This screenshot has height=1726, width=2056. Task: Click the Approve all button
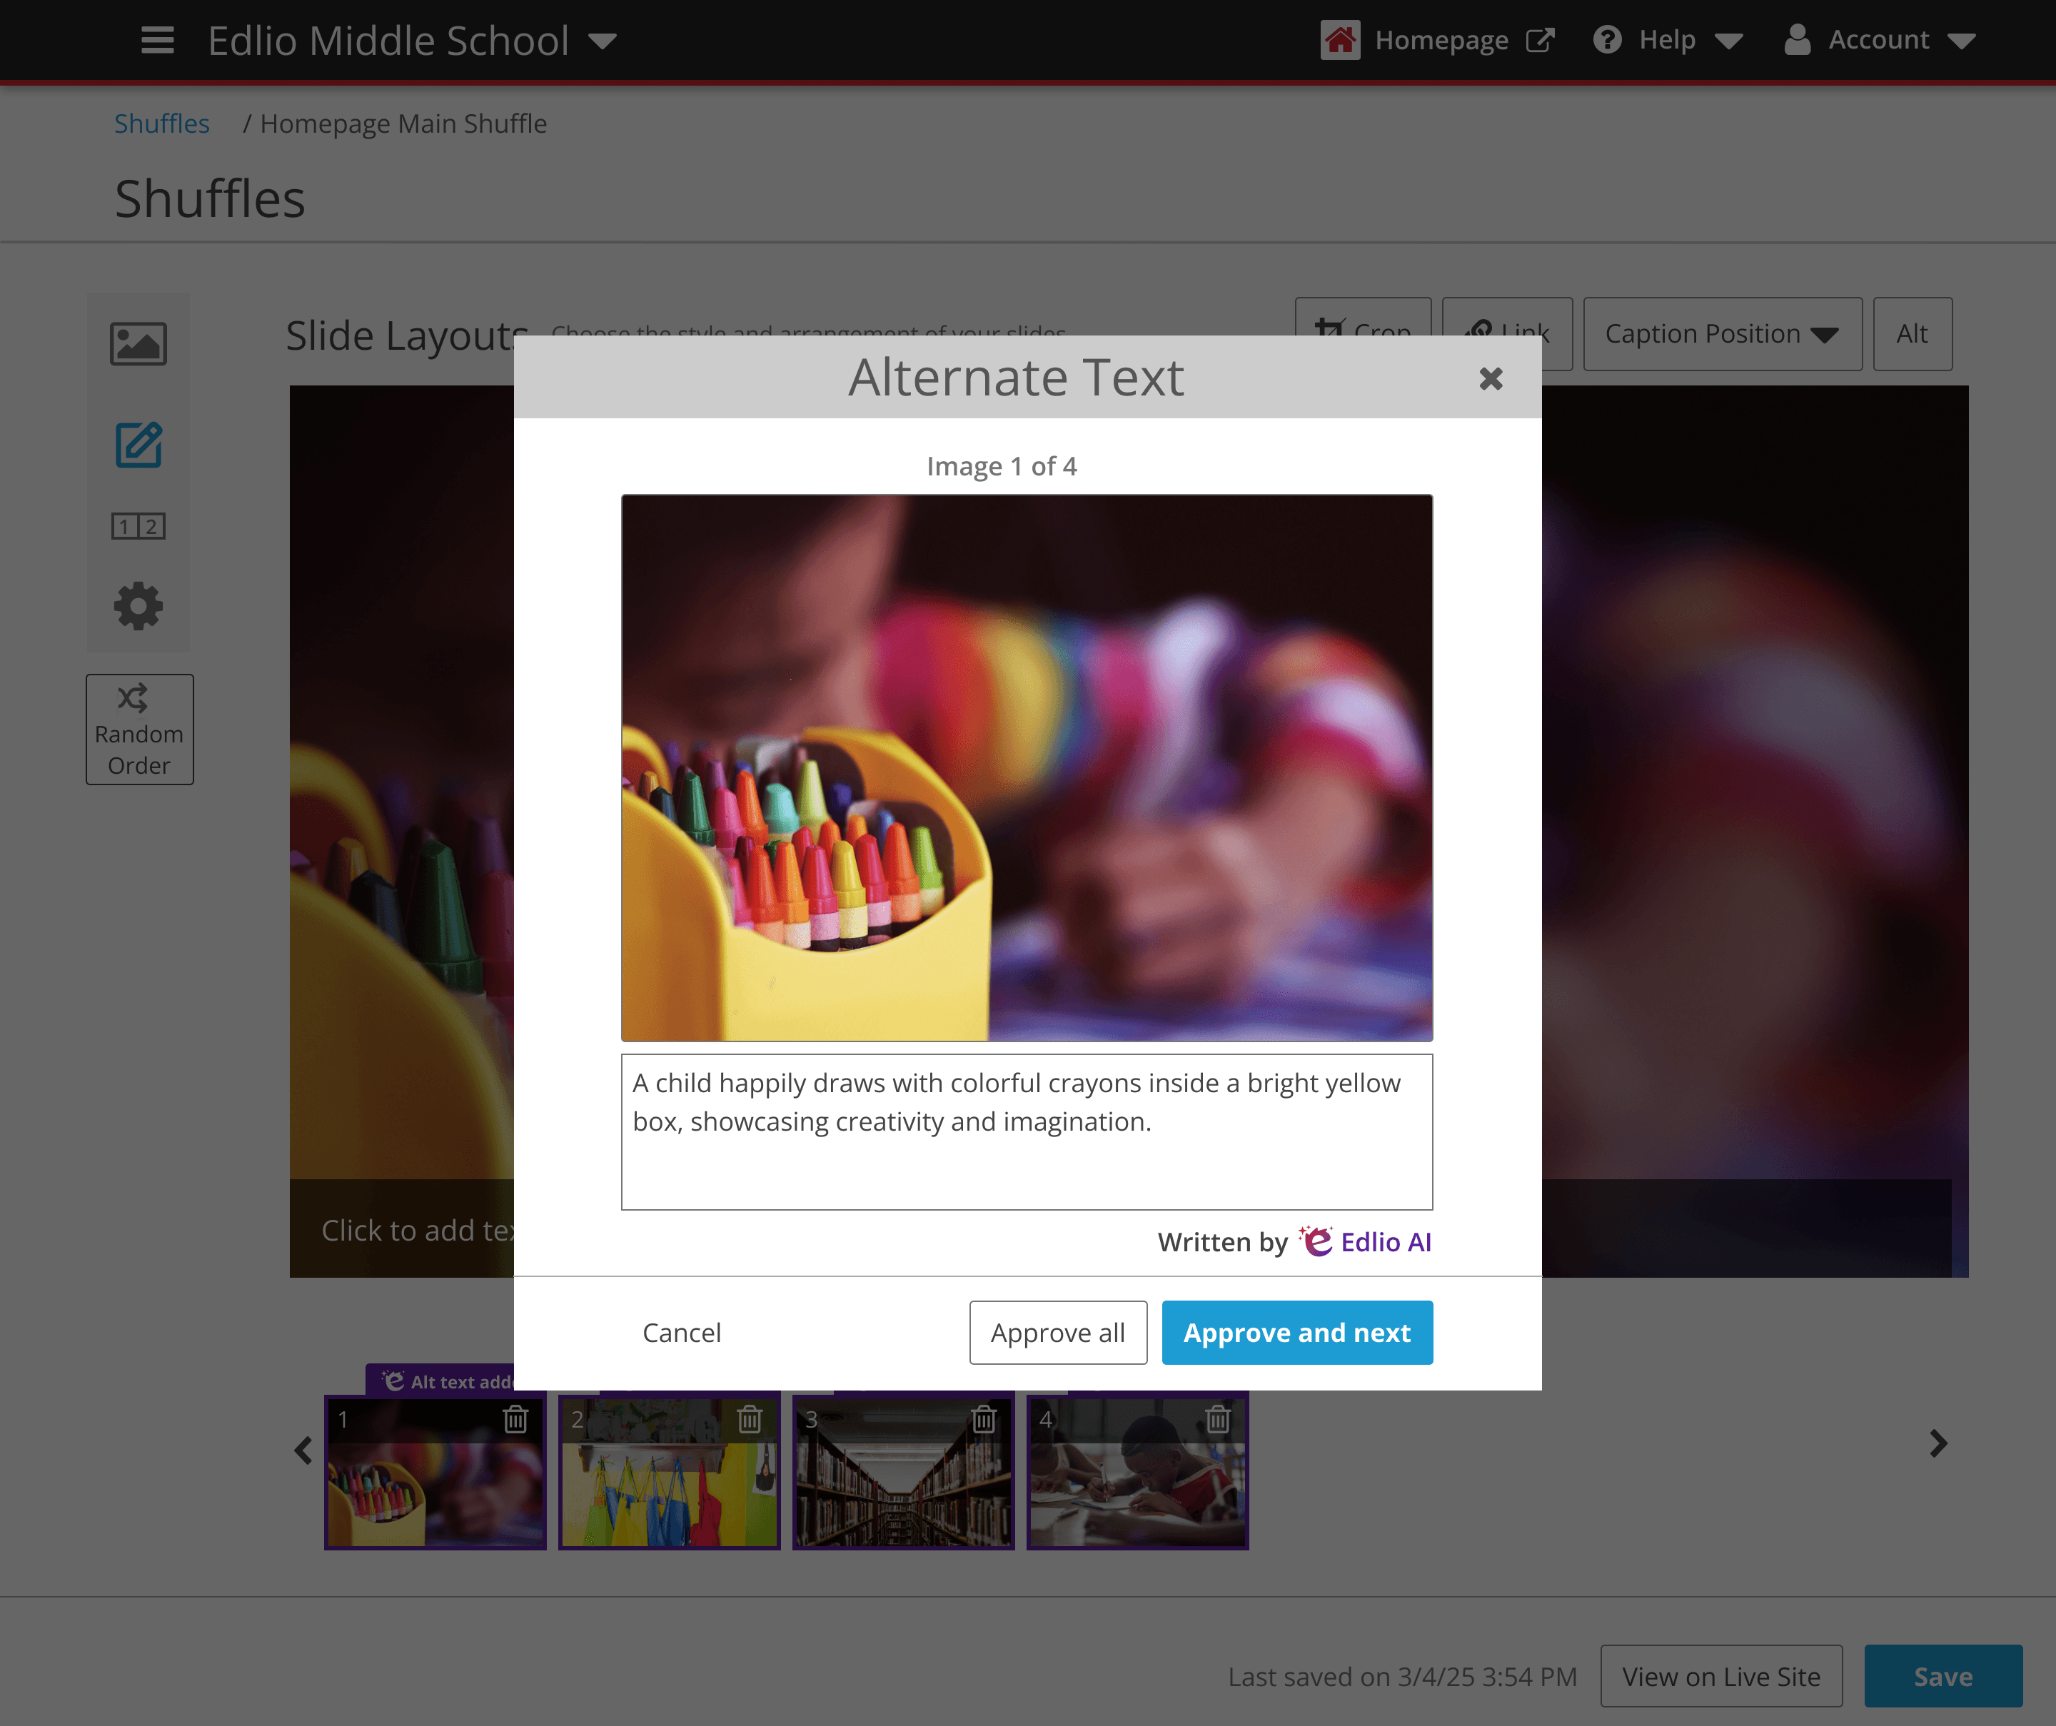tap(1059, 1333)
